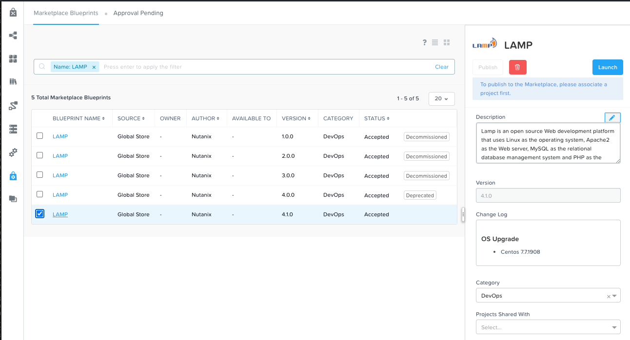This screenshot has width=630, height=340.
Task: Check the LAMP version 1.0.0 checkbox
Action: tap(40, 136)
